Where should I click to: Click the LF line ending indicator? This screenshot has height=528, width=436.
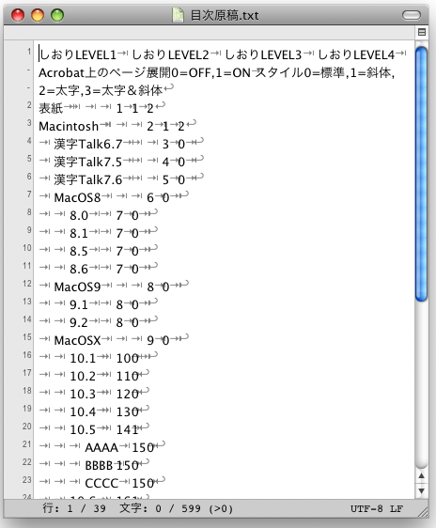[x=397, y=508]
